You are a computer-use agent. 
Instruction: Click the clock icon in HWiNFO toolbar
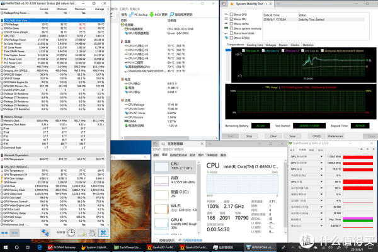(x=72, y=232)
